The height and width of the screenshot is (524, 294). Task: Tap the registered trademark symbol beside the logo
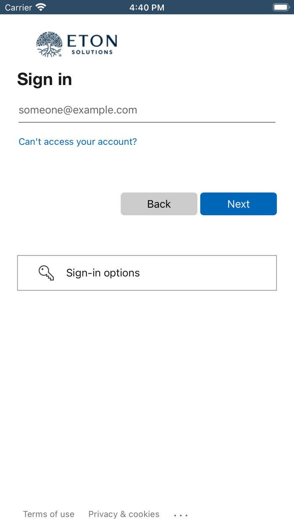(60, 55)
